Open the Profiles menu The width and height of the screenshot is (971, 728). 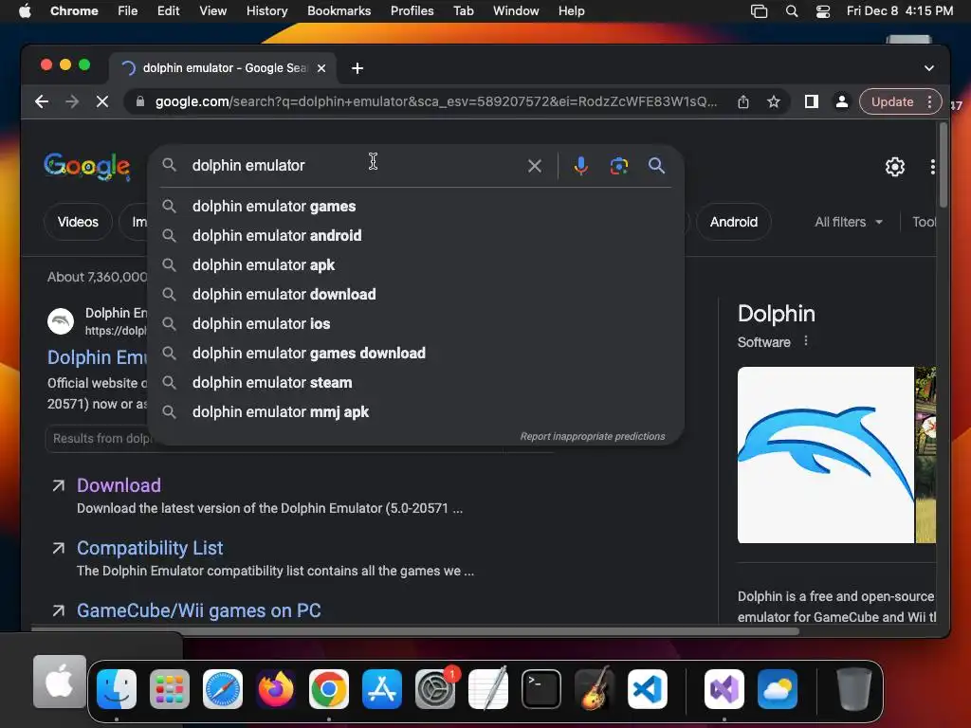[x=412, y=11]
